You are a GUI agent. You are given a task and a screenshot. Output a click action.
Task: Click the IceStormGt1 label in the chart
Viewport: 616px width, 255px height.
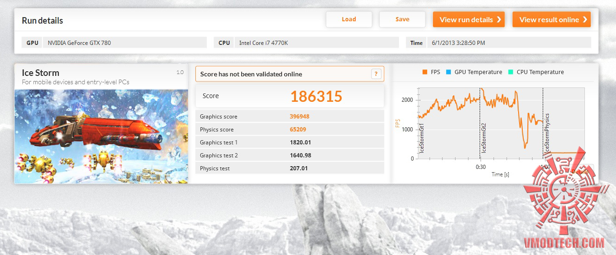pos(422,138)
